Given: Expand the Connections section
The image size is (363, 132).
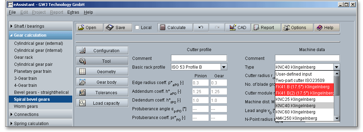Looking at the screenshot, I should pos(40,114).
